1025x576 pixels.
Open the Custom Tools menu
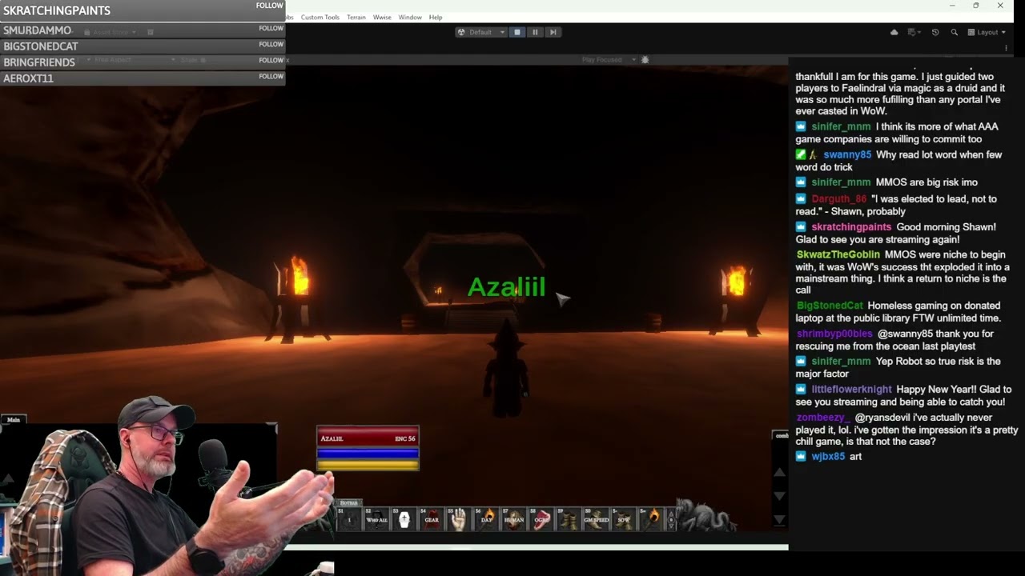click(320, 17)
